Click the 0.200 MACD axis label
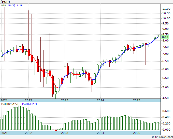The width and height of the screenshot is (173, 139). coord(166,123)
